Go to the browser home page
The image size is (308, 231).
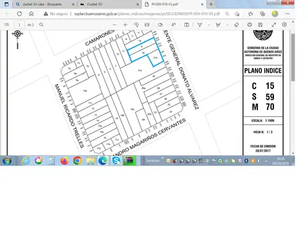(31, 14)
